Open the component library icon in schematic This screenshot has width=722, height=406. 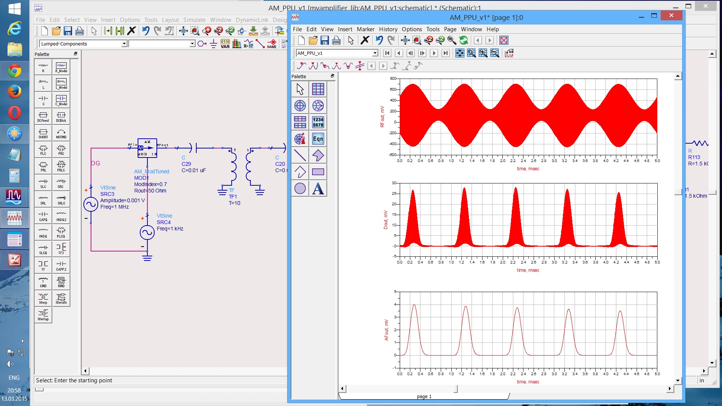click(x=237, y=44)
